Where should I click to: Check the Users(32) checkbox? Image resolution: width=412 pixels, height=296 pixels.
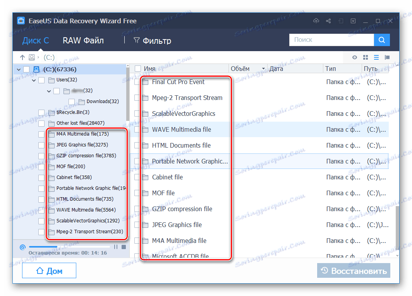41,80
